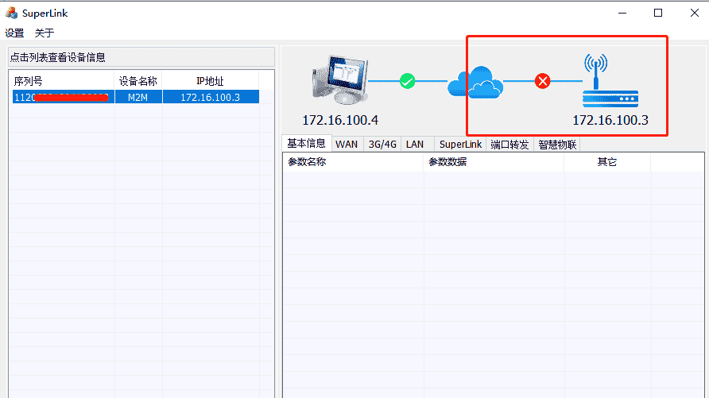Screen dimensions: 709x398
Task: Click the IP地址 column header
Action: tap(210, 81)
